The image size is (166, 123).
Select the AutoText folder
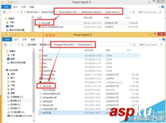[x=47, y=60]
